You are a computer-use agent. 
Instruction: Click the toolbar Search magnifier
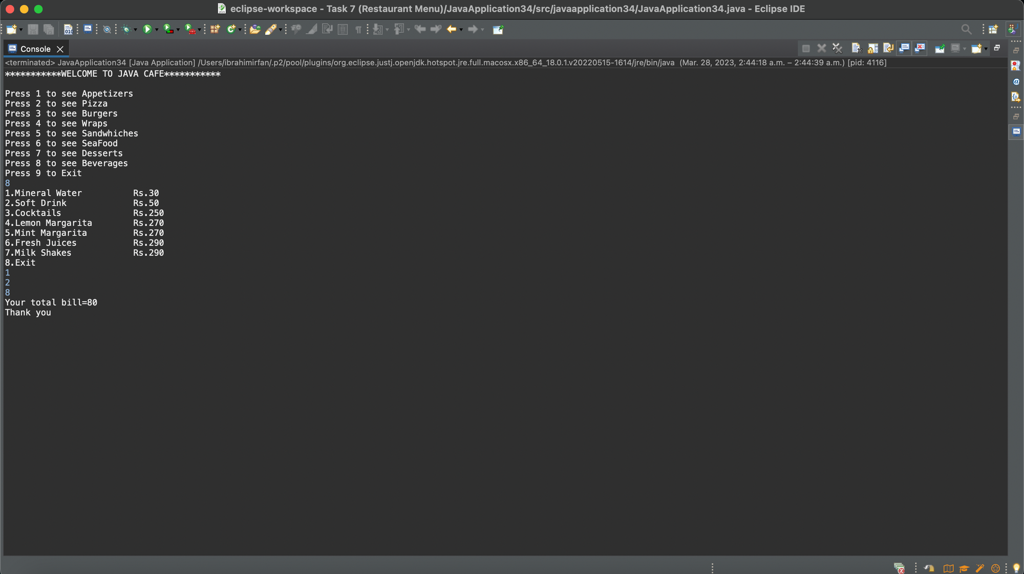pyautogui.click(x=966, y=30)
